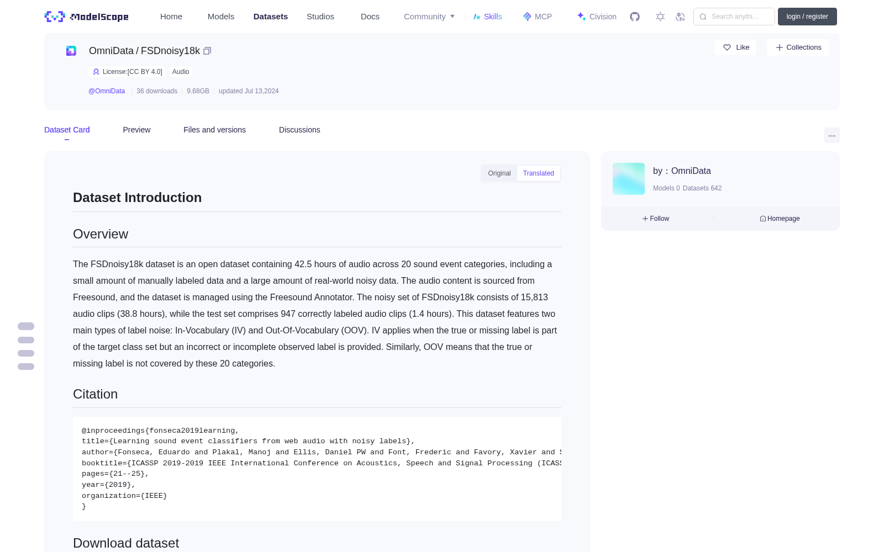This screenshot has width=884, height=552.
Task: Click the 'year={2019},' citation line
Action: (x=109, y=485)
